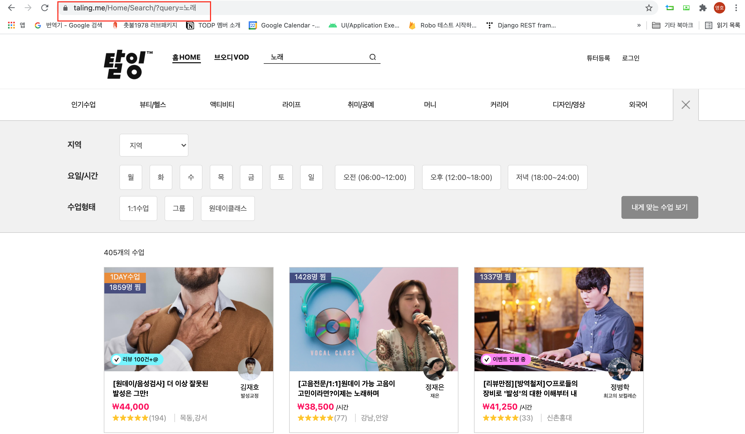
Task: Click the search magnifier icon
Action: tap(372, 57)
